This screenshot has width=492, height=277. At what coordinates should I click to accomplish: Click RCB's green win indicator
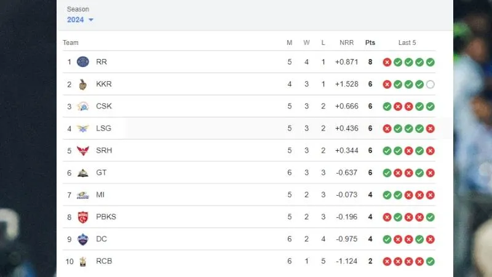pyautogui.click(x=430, y=261)
